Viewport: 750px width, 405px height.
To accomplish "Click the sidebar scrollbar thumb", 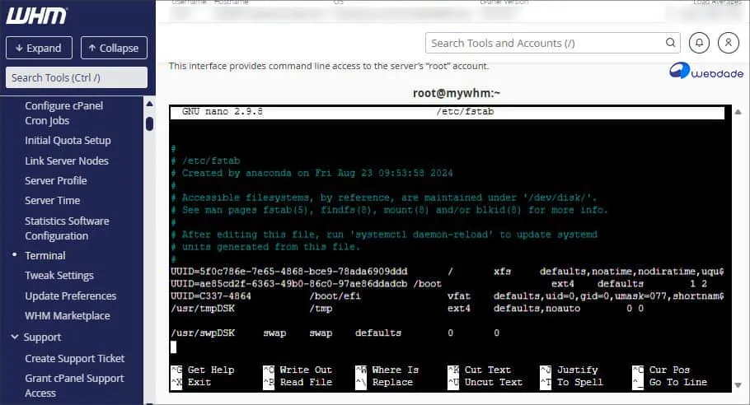I will click(149, 123).
